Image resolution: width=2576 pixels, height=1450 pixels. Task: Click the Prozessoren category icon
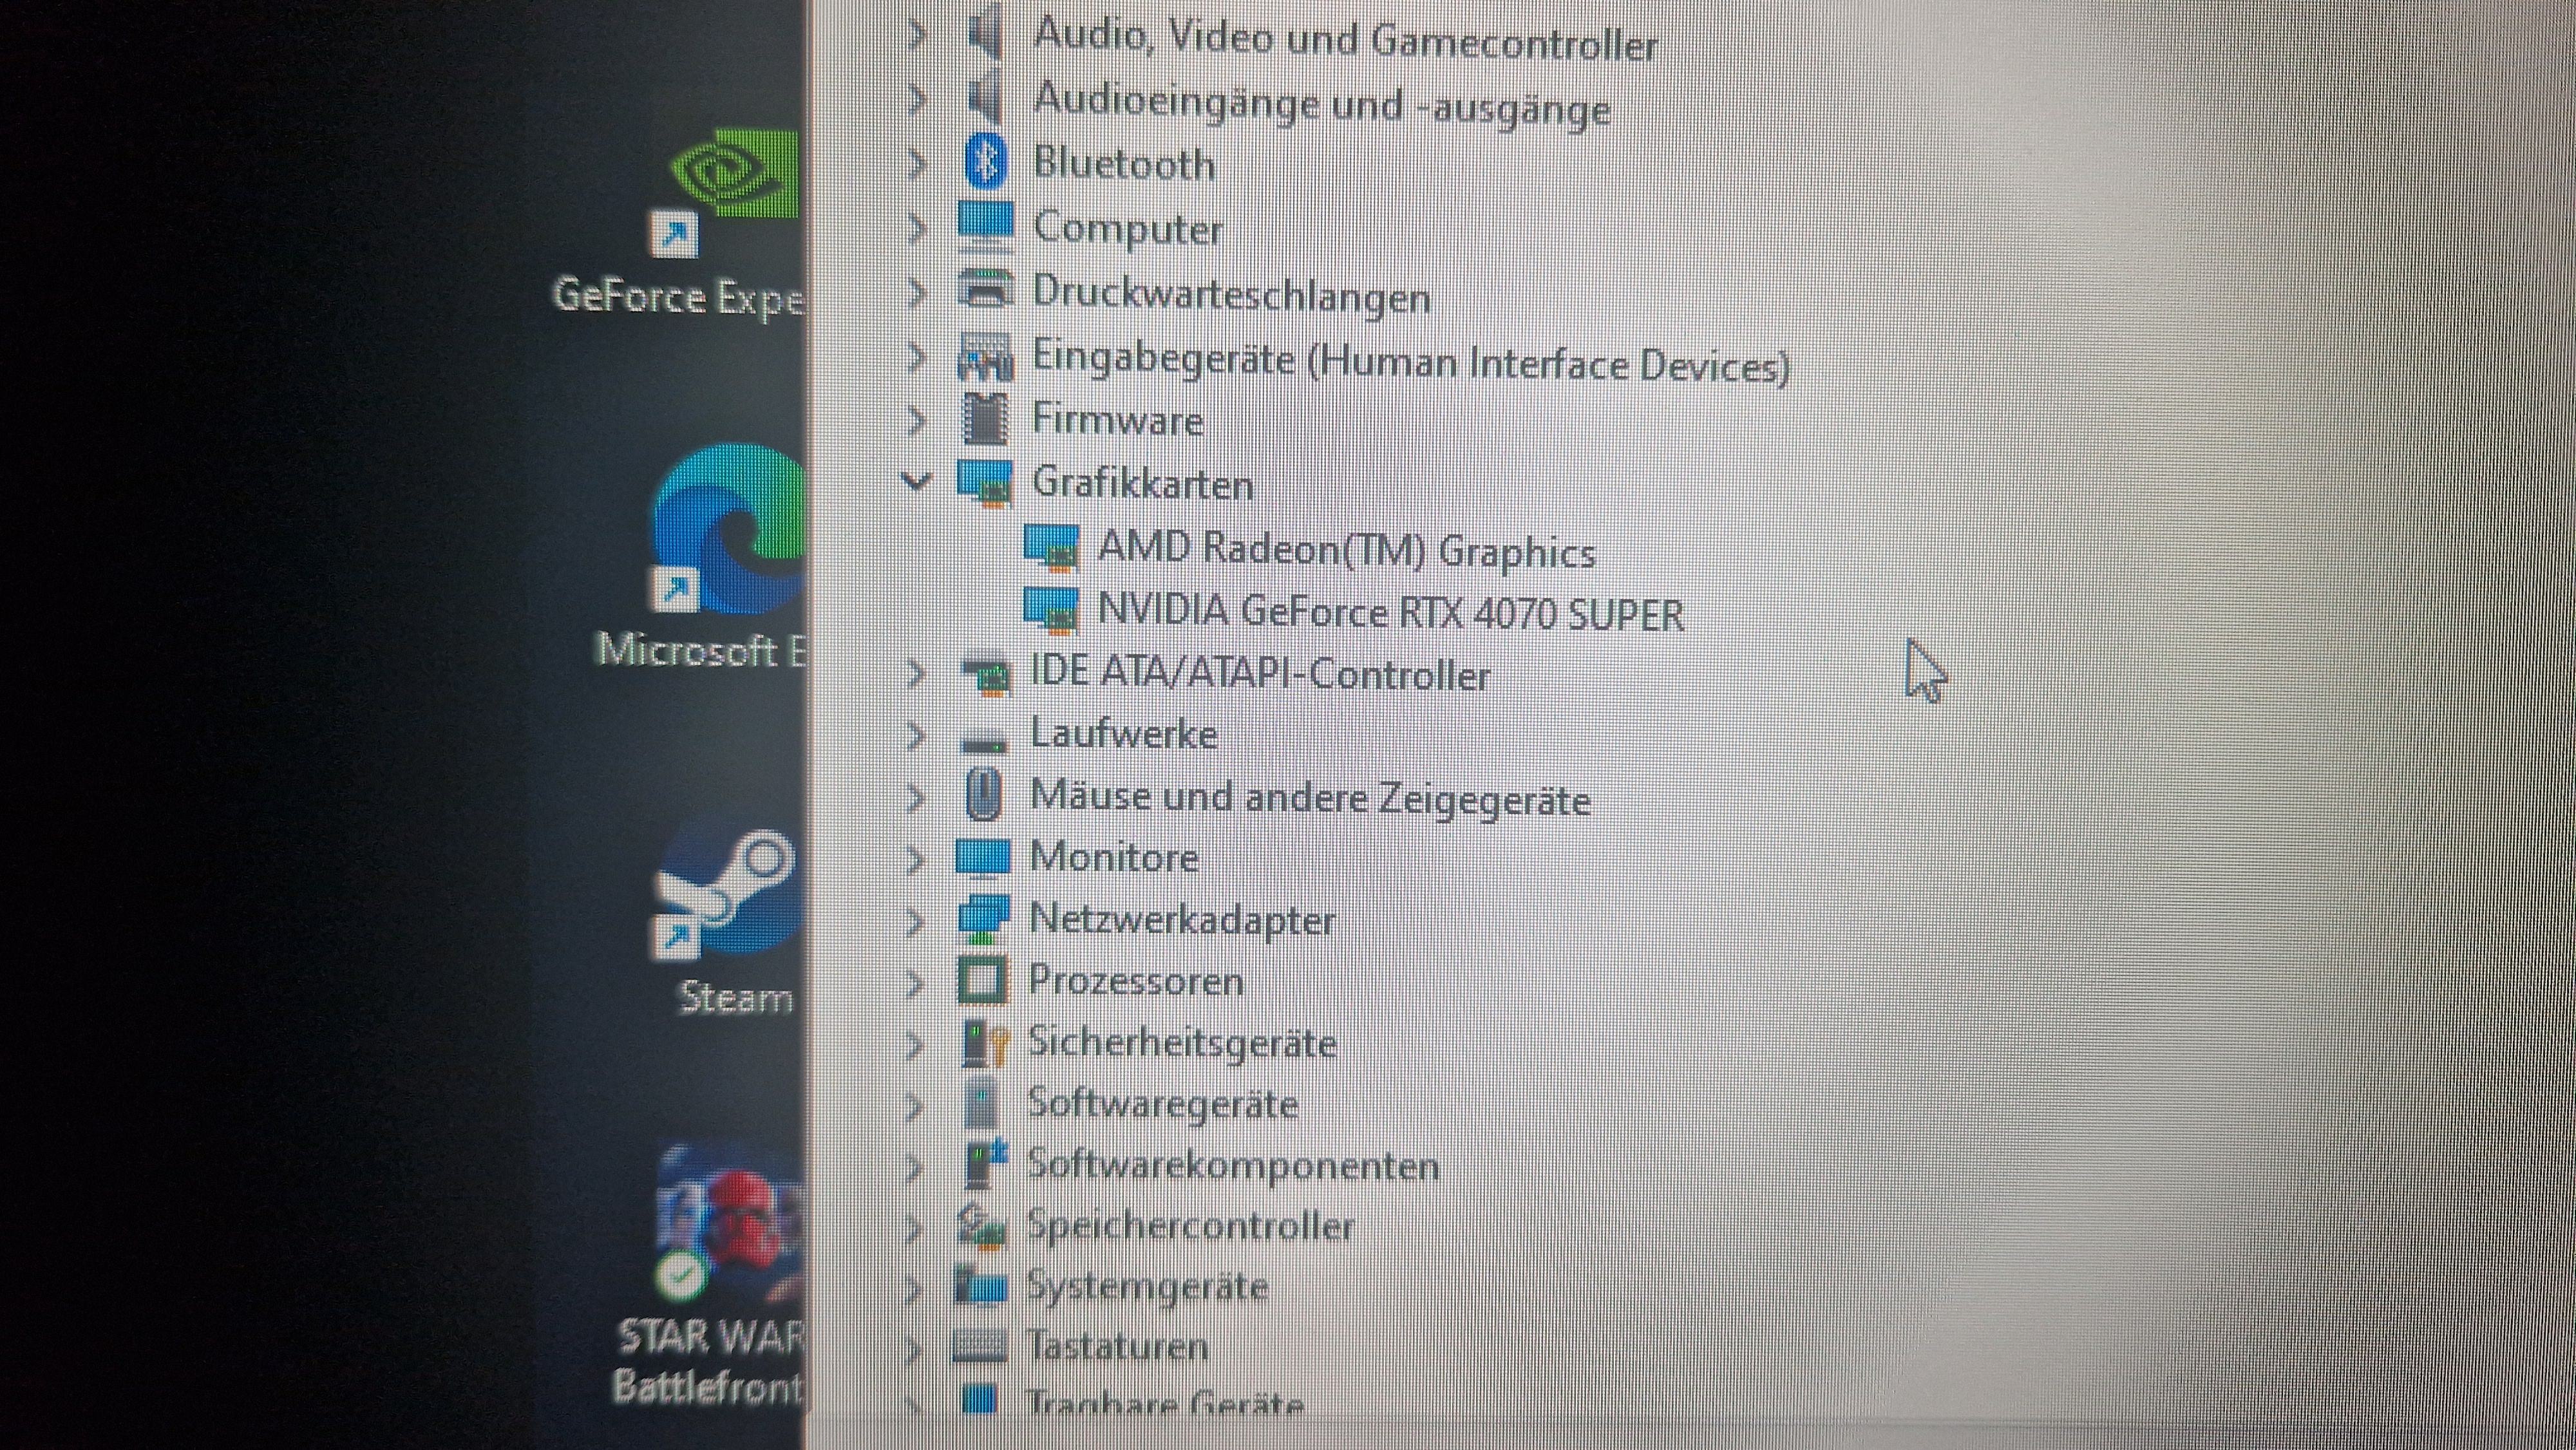point(982,980)
